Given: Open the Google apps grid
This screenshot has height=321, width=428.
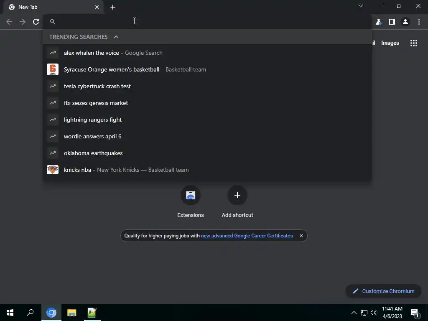Looking at the screenshot, I should 414,43.
